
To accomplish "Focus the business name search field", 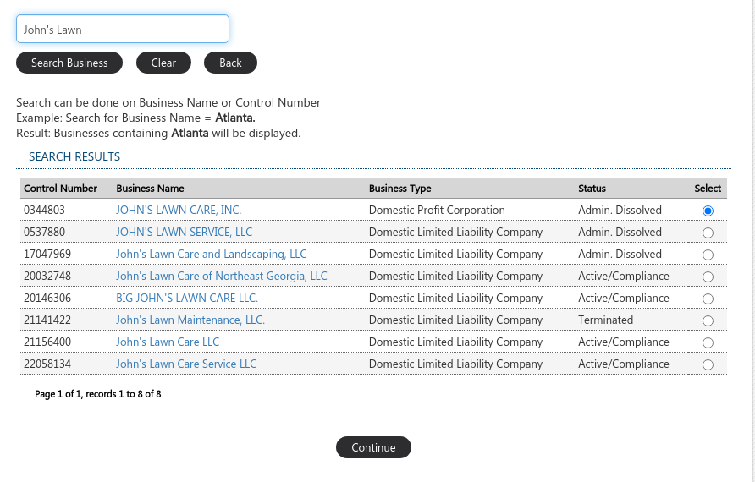I will pos(123,30).
